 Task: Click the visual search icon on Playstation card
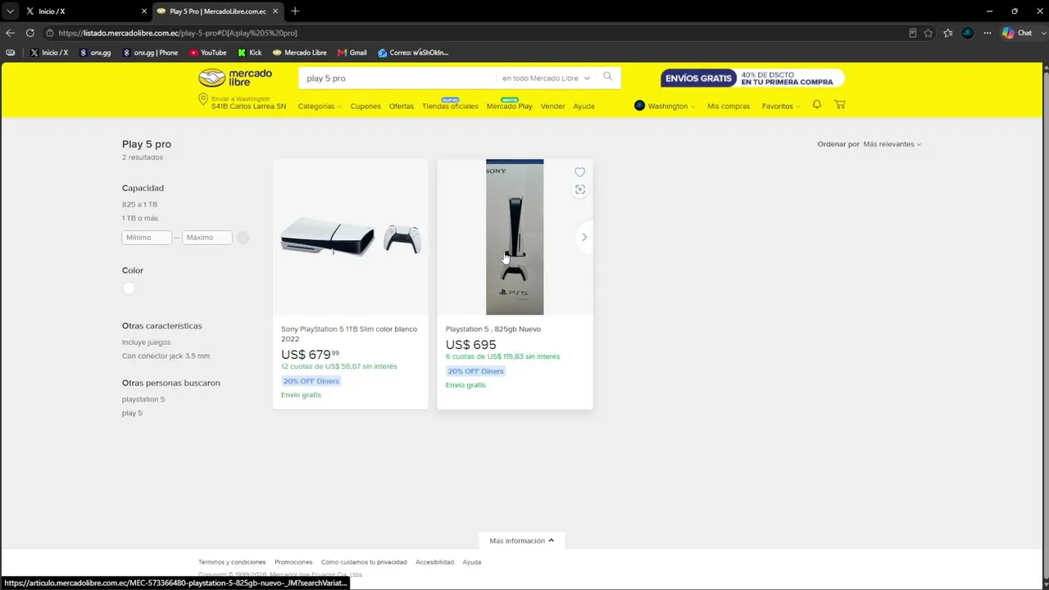[579, 189]
